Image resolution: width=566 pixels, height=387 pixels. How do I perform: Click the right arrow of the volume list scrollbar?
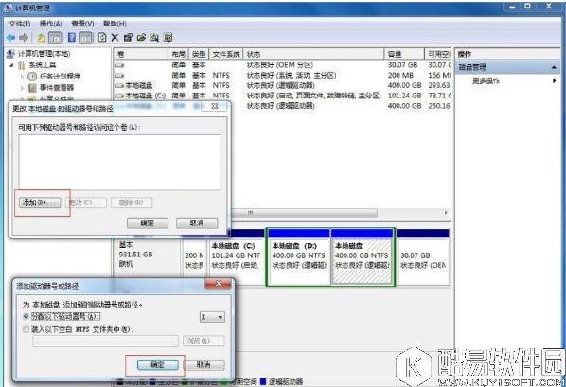point(446,213)
